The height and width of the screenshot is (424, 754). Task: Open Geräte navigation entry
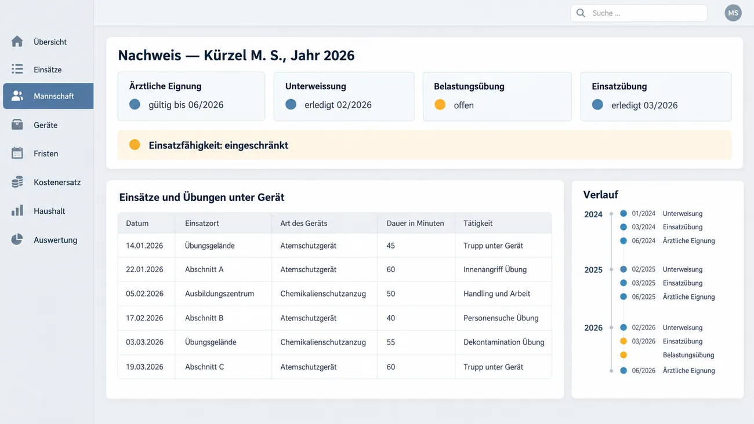point(48,125)
